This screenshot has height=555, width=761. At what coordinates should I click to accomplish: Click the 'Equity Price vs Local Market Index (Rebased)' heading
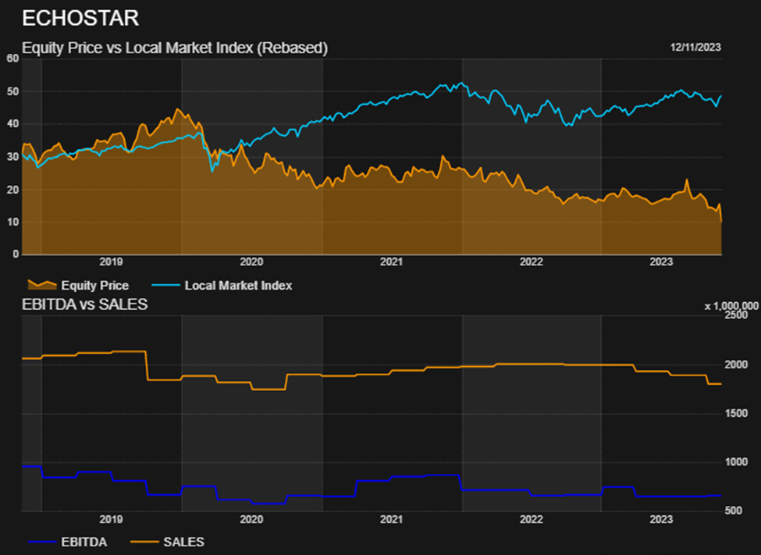click(x=175, y=48)
